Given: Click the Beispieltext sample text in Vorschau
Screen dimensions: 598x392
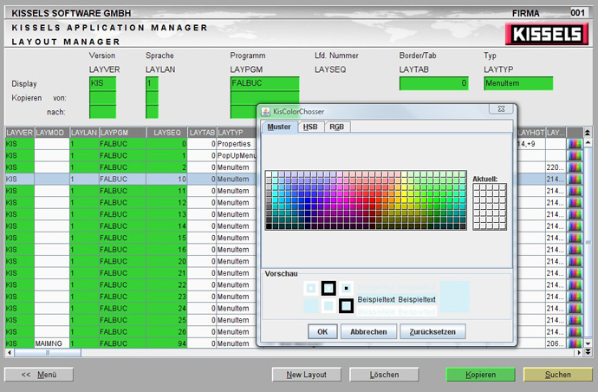Looking at the screenshot, I should [x=397, y=299].
